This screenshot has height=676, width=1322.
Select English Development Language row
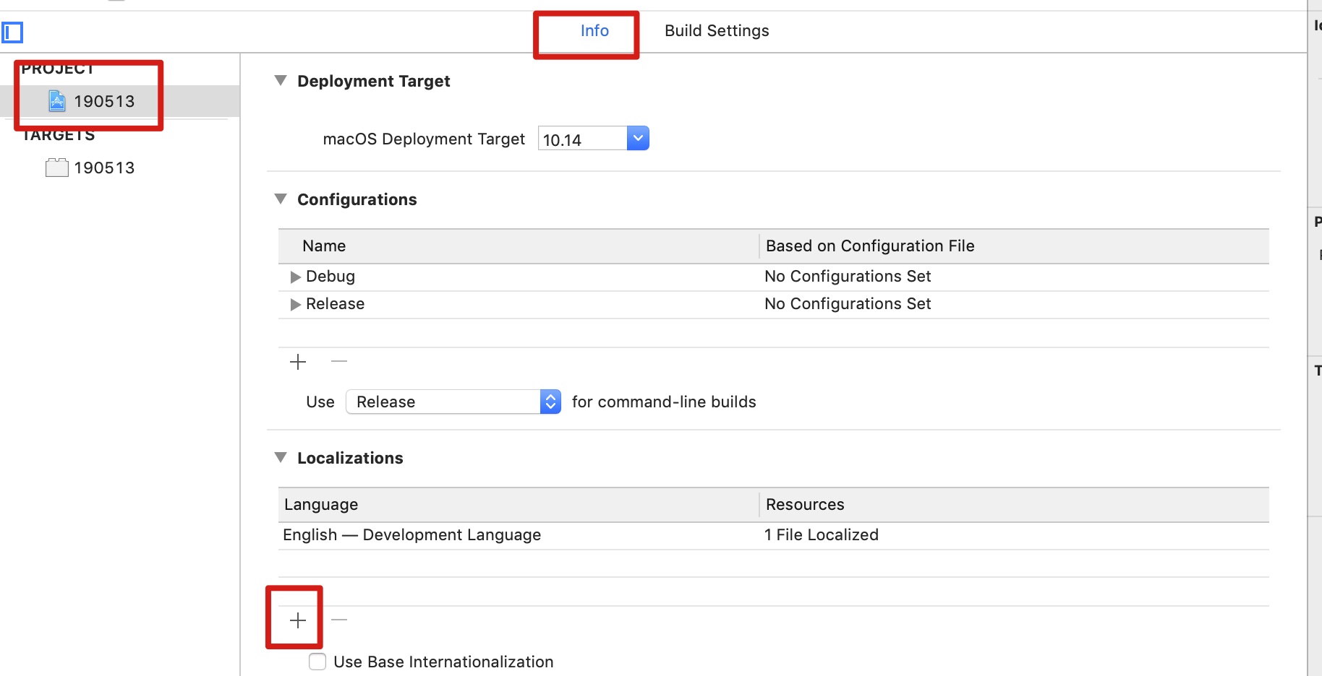tap(412, 535)
